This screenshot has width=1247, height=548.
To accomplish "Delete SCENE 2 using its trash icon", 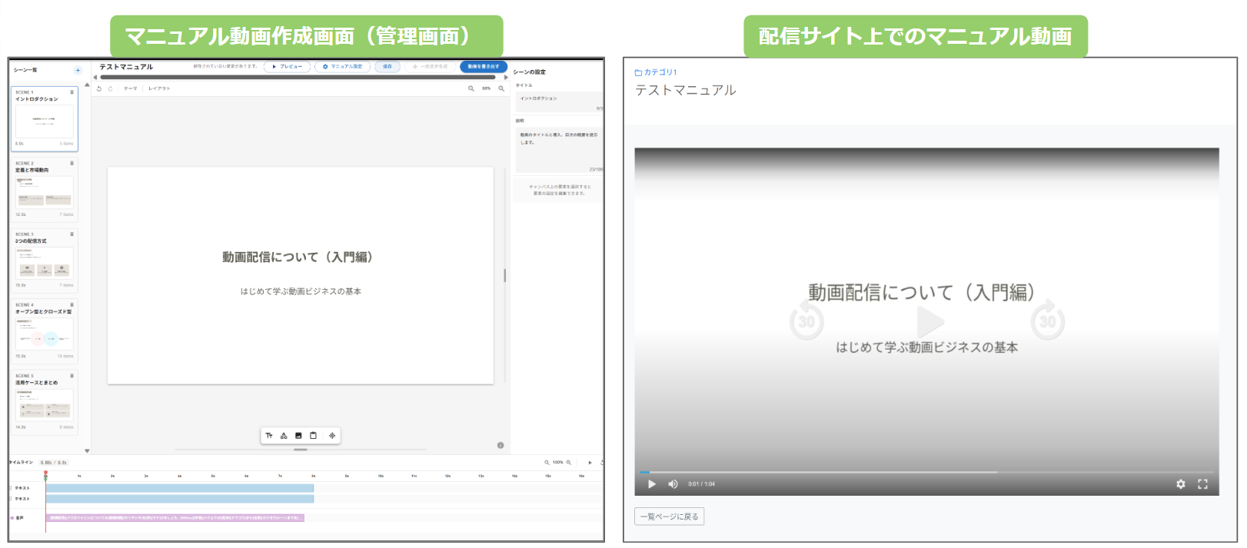I will (x=72, y=163).
